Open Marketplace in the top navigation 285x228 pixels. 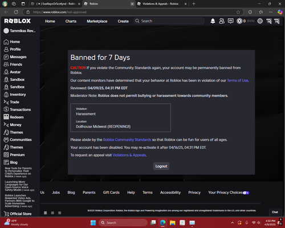97,21
